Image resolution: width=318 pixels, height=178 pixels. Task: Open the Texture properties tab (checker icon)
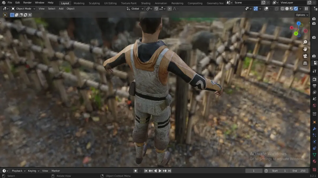[315, 170]
